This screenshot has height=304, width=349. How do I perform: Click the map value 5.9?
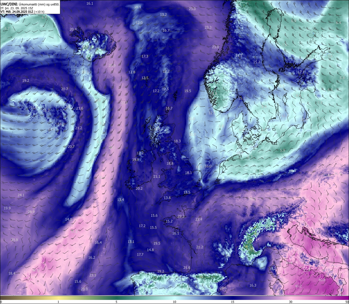pos(282,150)
